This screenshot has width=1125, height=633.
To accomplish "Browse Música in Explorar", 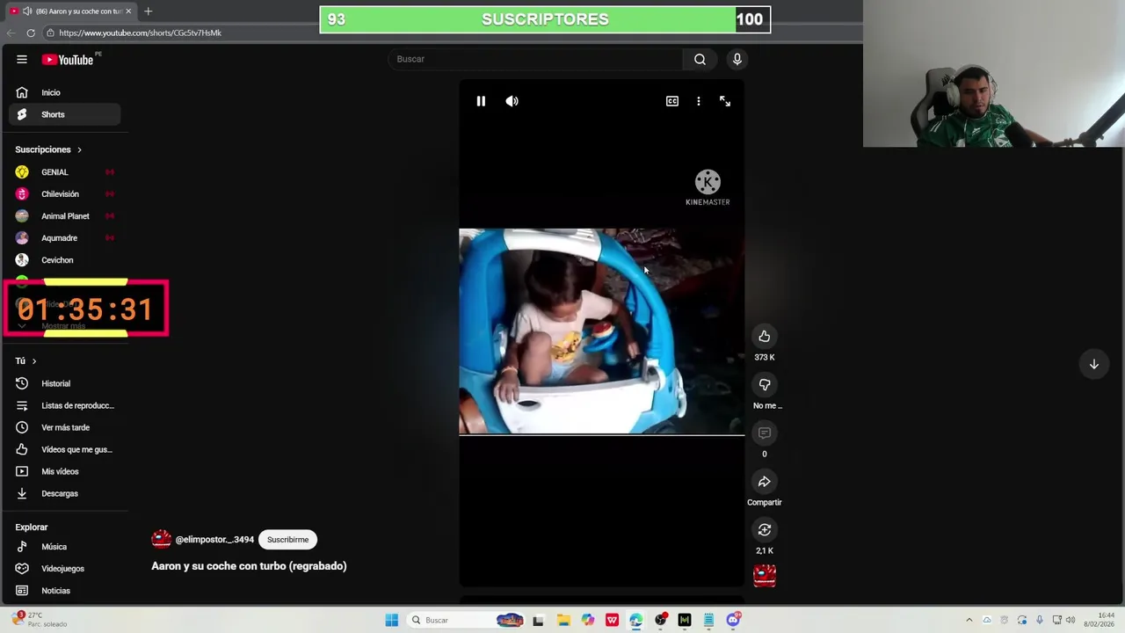I will (65, 547).
